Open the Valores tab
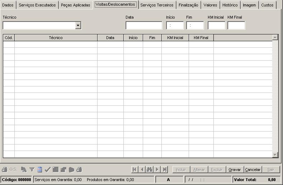The image size is (283, 185). (x=210, y=5)
